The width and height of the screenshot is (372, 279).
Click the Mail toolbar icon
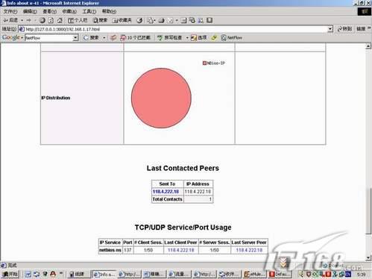click(151, 20)
